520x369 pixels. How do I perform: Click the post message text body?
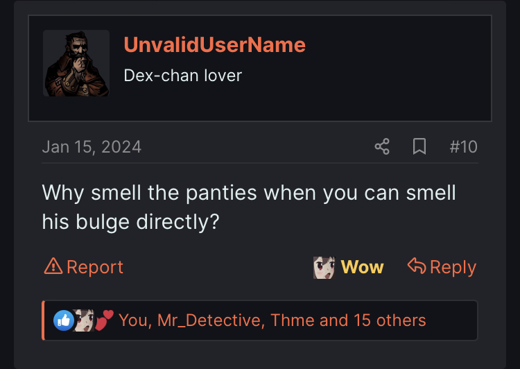pyautogui.click(x=249, y=207)
